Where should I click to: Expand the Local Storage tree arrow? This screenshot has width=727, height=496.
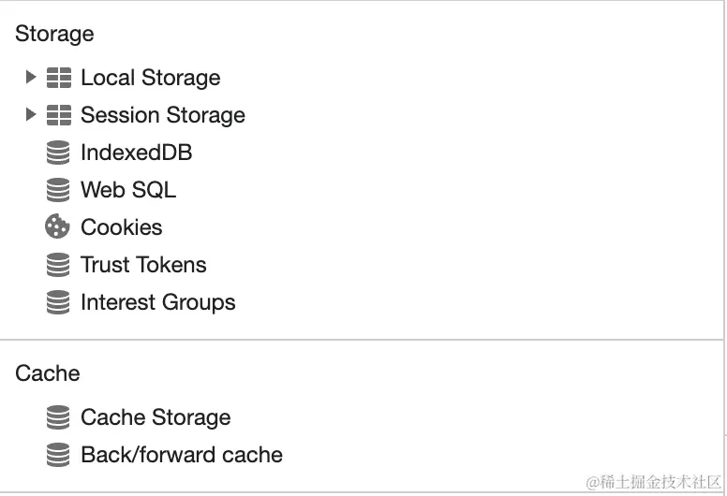point(31,77)
